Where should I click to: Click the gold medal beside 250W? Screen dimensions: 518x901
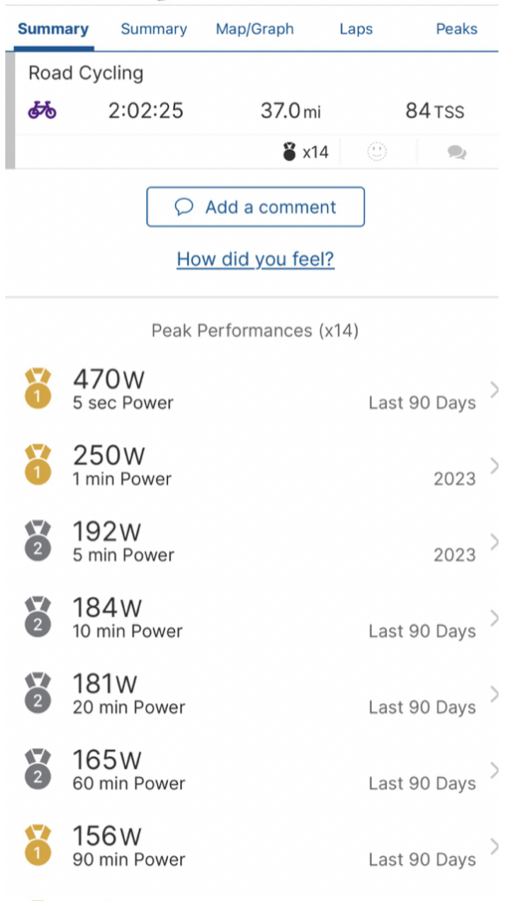38,465
